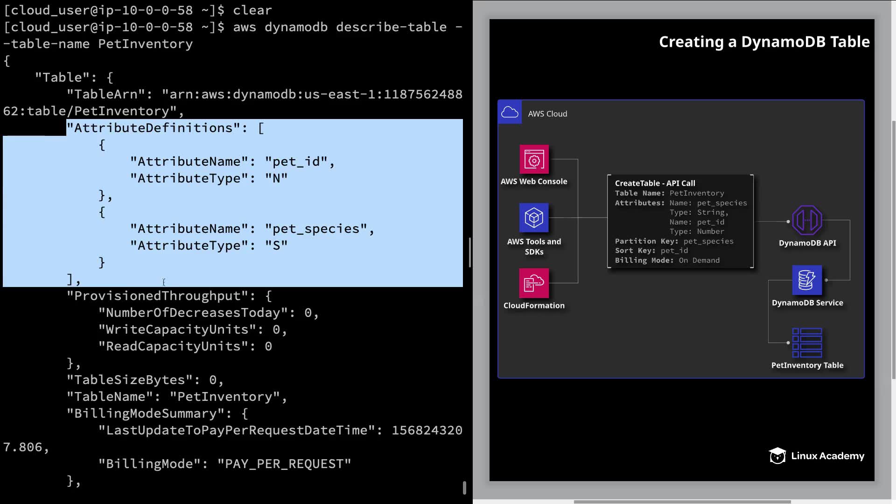The width and height of the screenshot is (896, 504).
Task: Click the AWS Web Console icon
Action: 534,159
